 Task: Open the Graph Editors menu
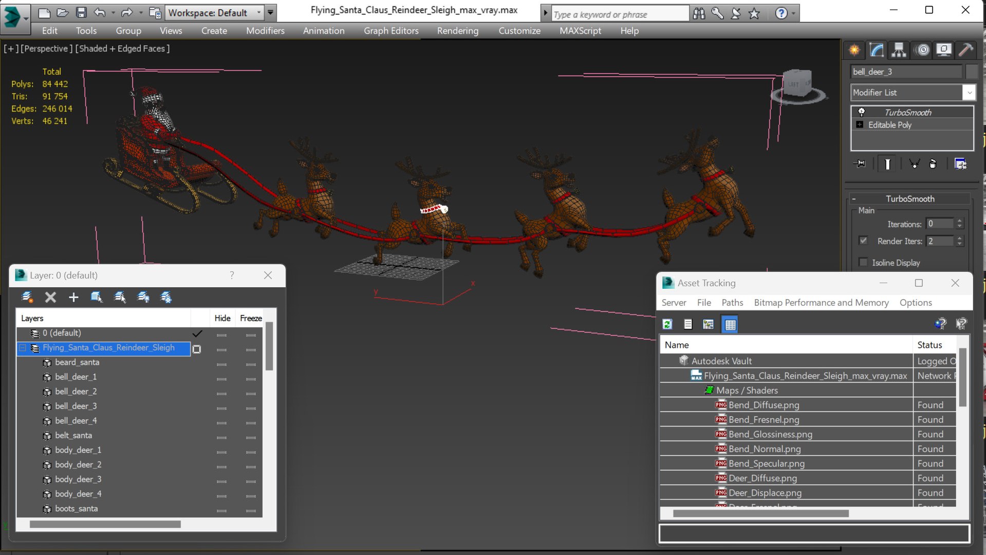(x=391, y=31)
